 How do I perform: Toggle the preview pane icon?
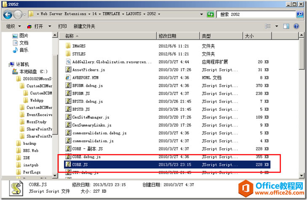click(286, 26)
